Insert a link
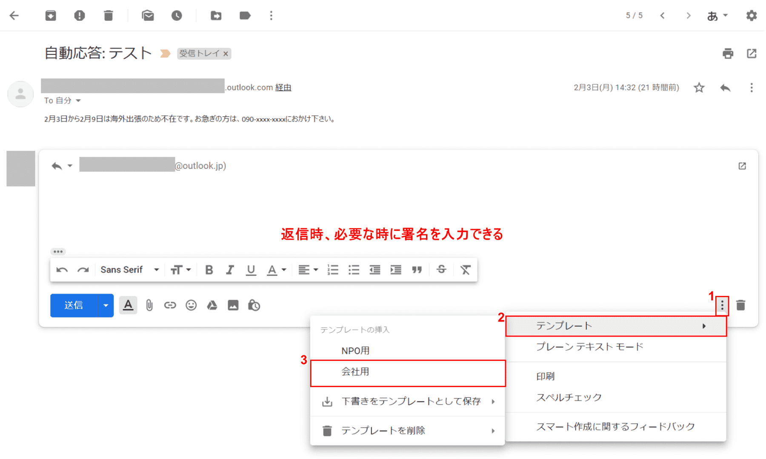Viewport: 766px width, 459px height. [x=170, y=305]
